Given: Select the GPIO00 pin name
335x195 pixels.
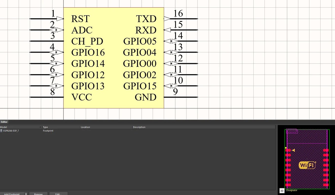Looking at the screenshot, I should click(140, 63).
